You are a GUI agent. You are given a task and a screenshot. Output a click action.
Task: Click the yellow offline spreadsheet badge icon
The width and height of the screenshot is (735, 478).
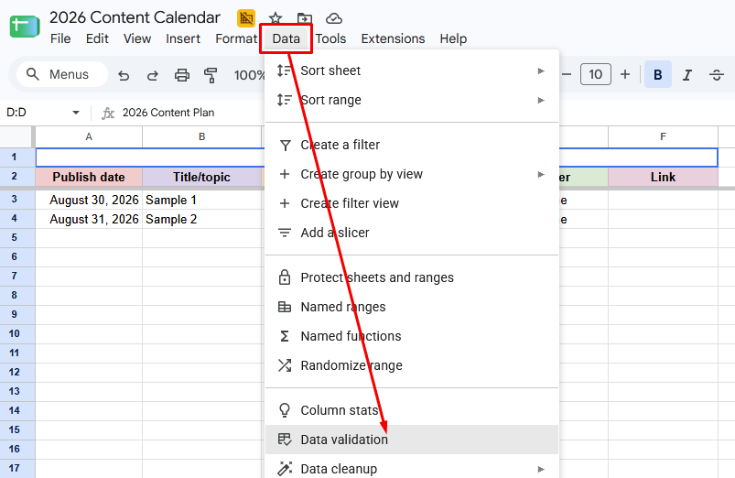(246, 18)
